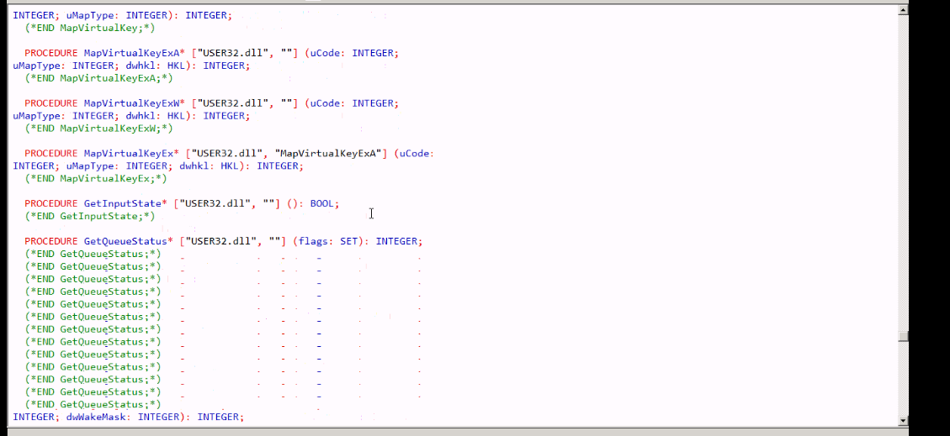
Task: Click the (*END MapVirtualKeyEx;*) comment
Action: point(96,178)
